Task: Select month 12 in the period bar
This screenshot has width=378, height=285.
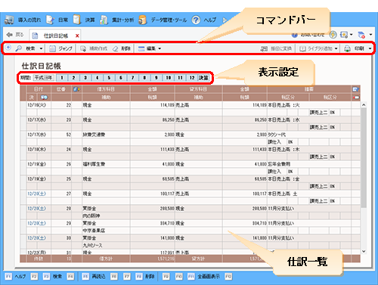Action: pos(192,78)
